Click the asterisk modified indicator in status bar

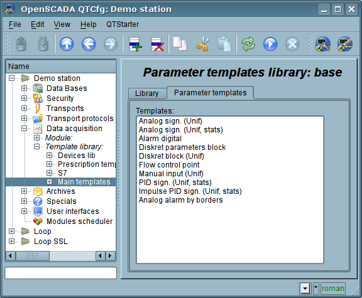316,288
